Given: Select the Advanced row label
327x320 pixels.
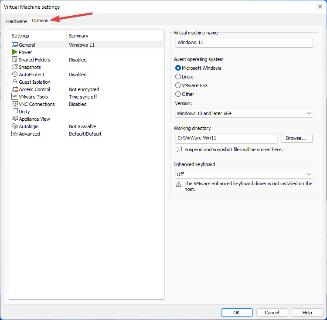Looking at the screenshot, I should (x=29, y=134).
